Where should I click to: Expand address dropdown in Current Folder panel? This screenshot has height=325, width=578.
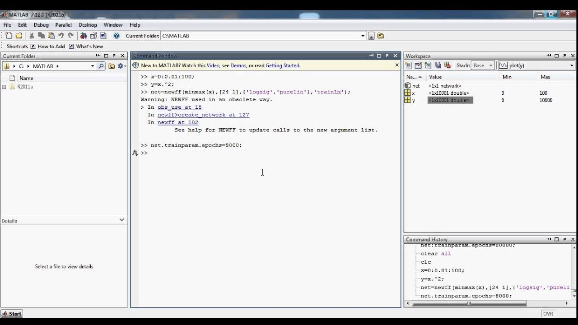pos(92,66)
